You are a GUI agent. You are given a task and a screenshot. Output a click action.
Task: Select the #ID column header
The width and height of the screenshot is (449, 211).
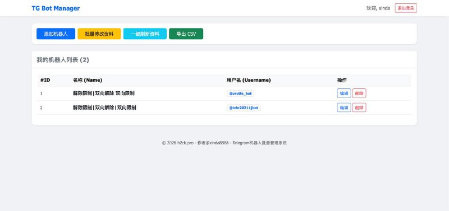coord(45,80)
